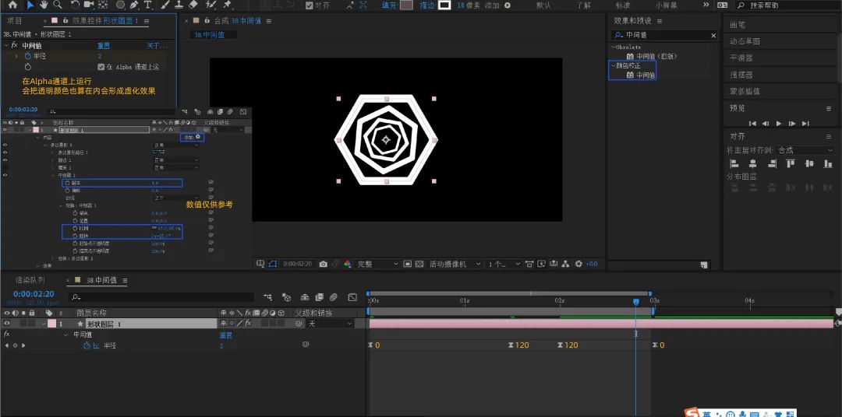The height and width of the screenshot is (417, 842).
Task: Open the 将图层对齐到 合成 dropdown
Action: (x=805, y=150)
